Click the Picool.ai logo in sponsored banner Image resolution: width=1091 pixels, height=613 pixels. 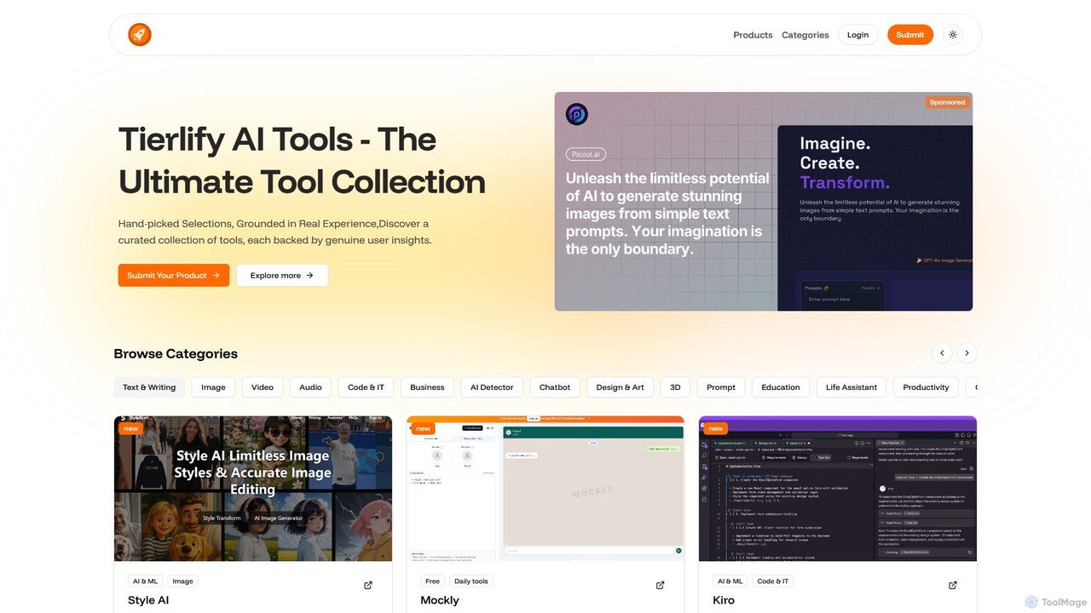pos(577,114)
